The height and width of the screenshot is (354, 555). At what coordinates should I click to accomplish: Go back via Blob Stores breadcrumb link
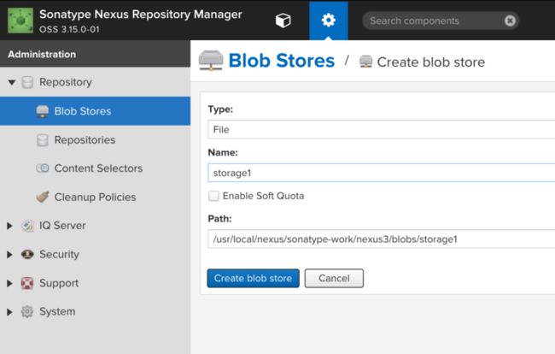282,61
